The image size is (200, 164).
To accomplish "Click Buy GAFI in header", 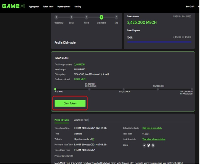I will coord(190,7).
